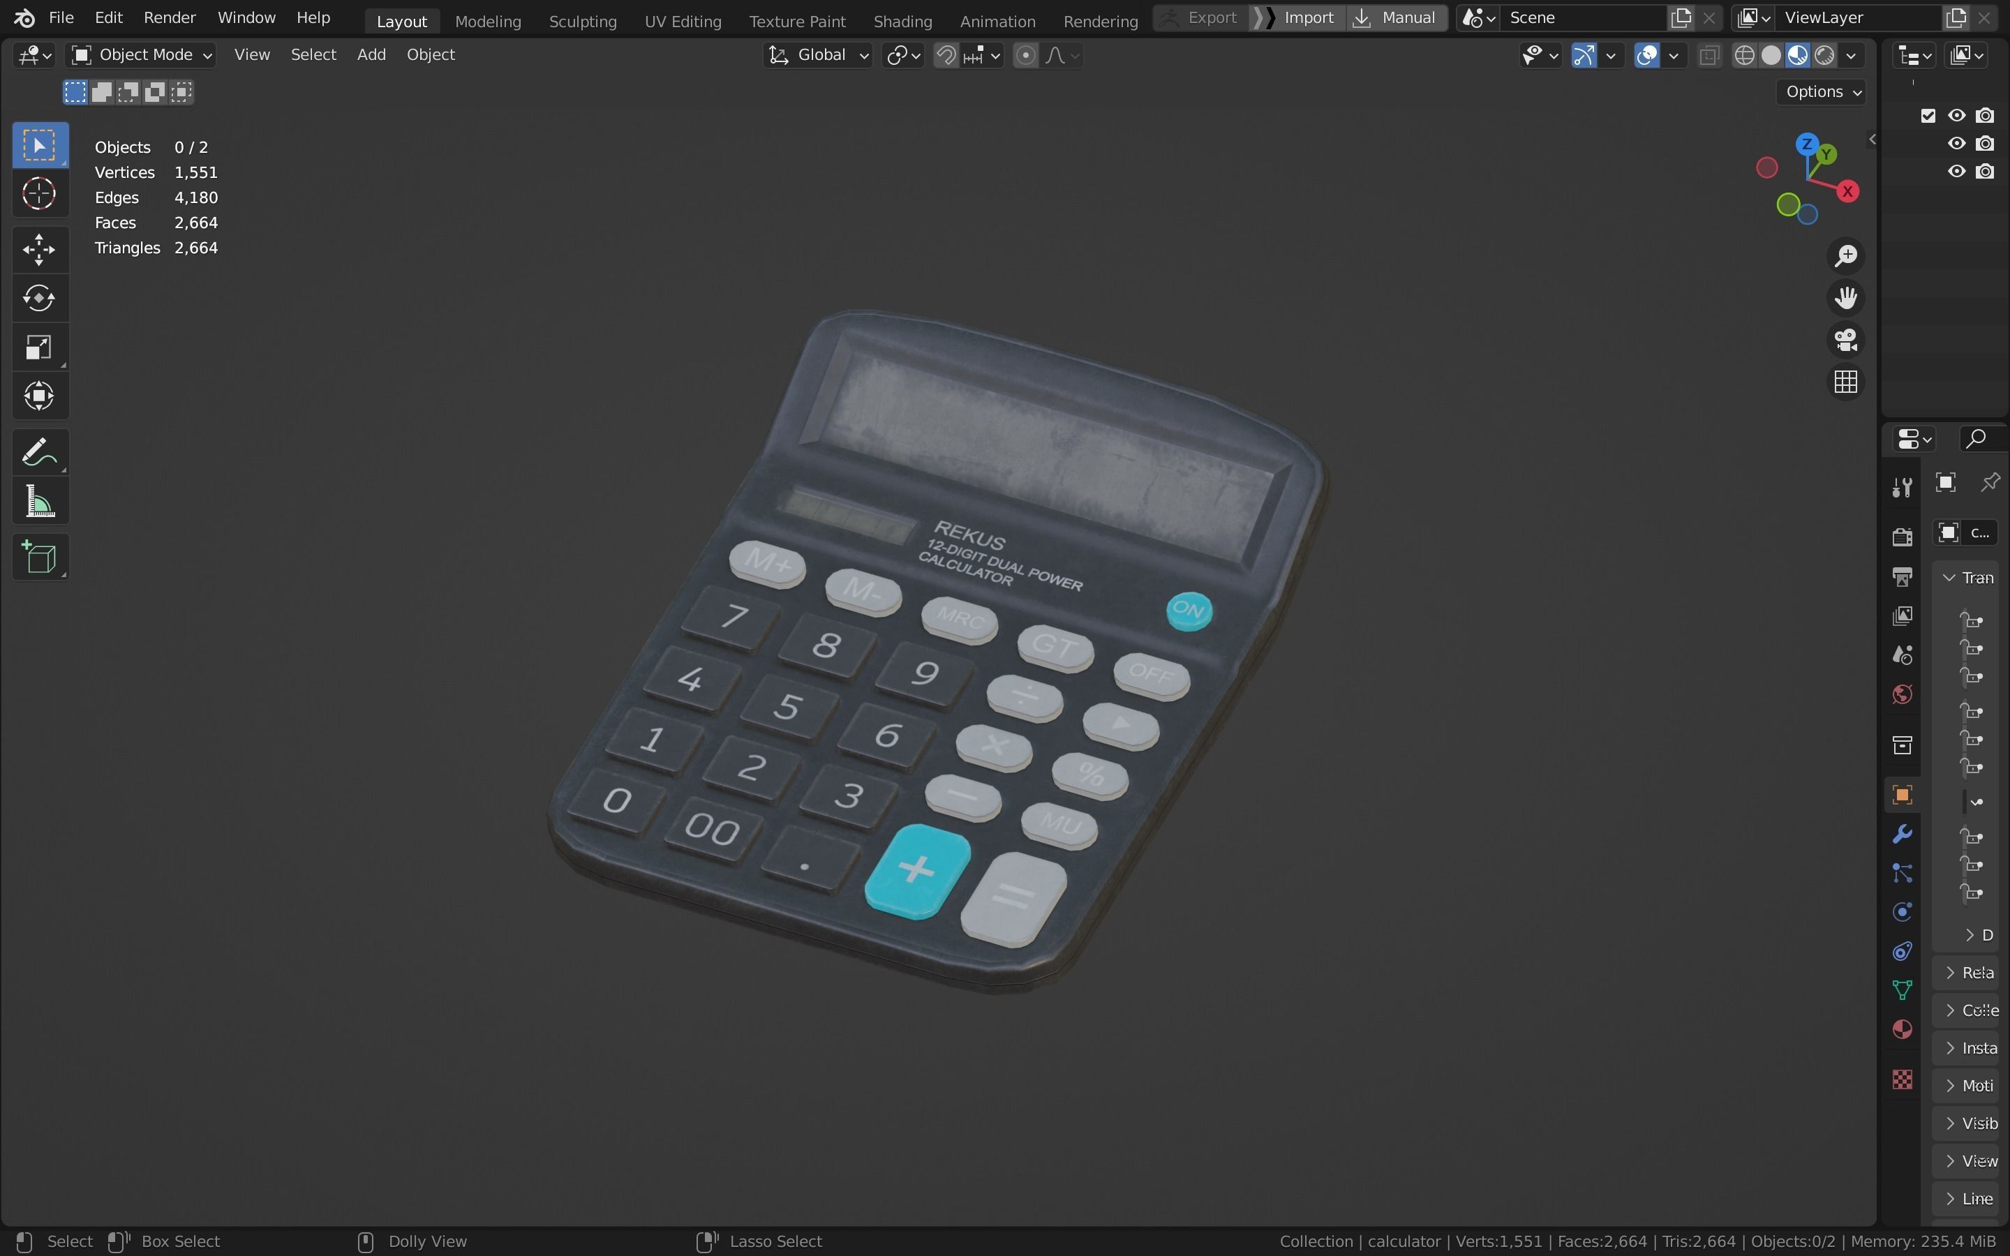Screen dimensions: 2010x1256
Task: Open the Render properties tab
Action: pyautogui.click(x=1902, y=537)
